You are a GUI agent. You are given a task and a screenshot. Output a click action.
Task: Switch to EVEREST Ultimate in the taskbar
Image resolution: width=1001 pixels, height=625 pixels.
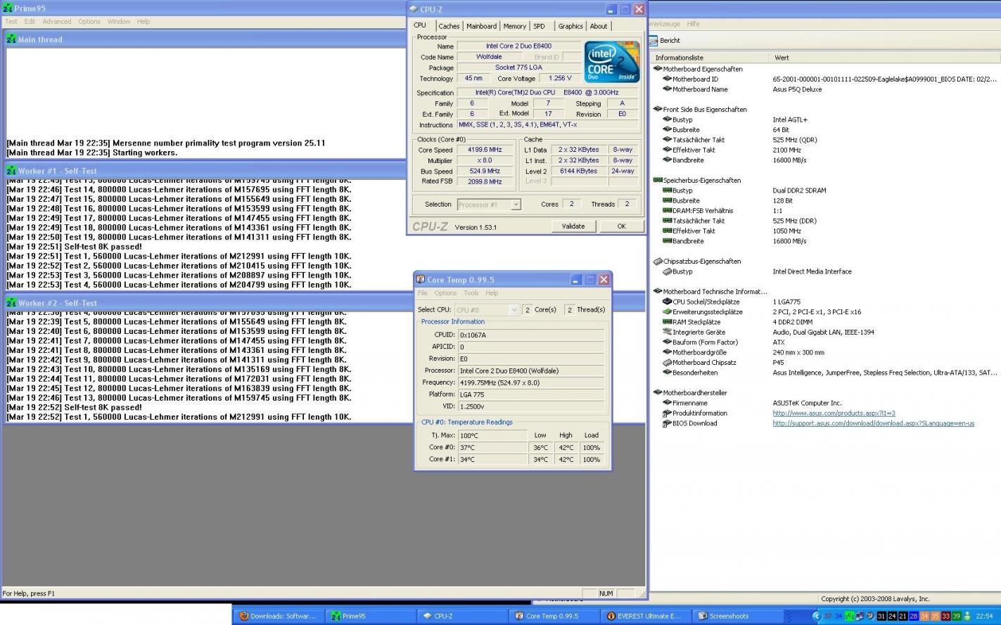pos(644,616)
